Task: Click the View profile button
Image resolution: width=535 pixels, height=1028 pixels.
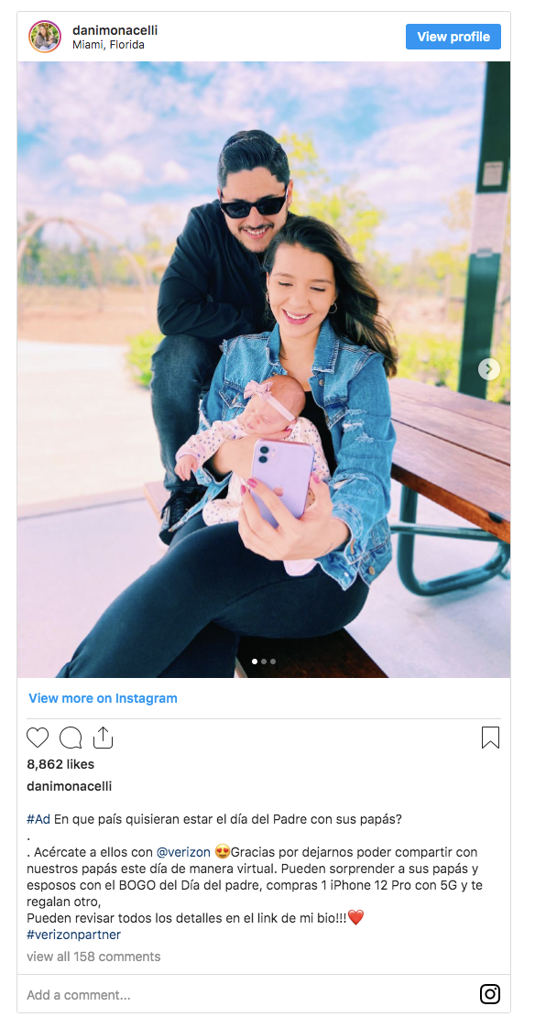Action: click(453, 37)
